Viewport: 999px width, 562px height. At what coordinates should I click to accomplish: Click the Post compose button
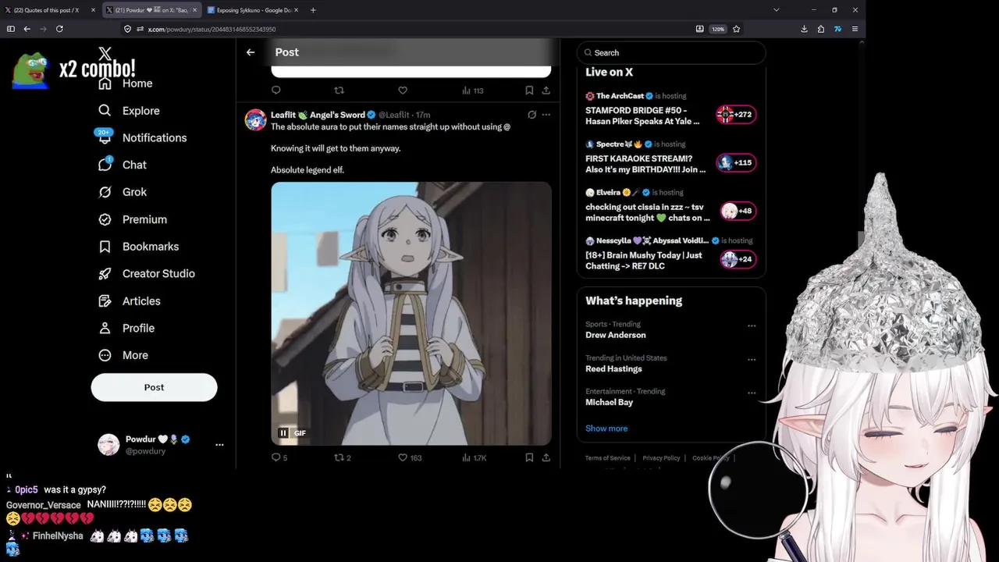[x=154, y=387]
